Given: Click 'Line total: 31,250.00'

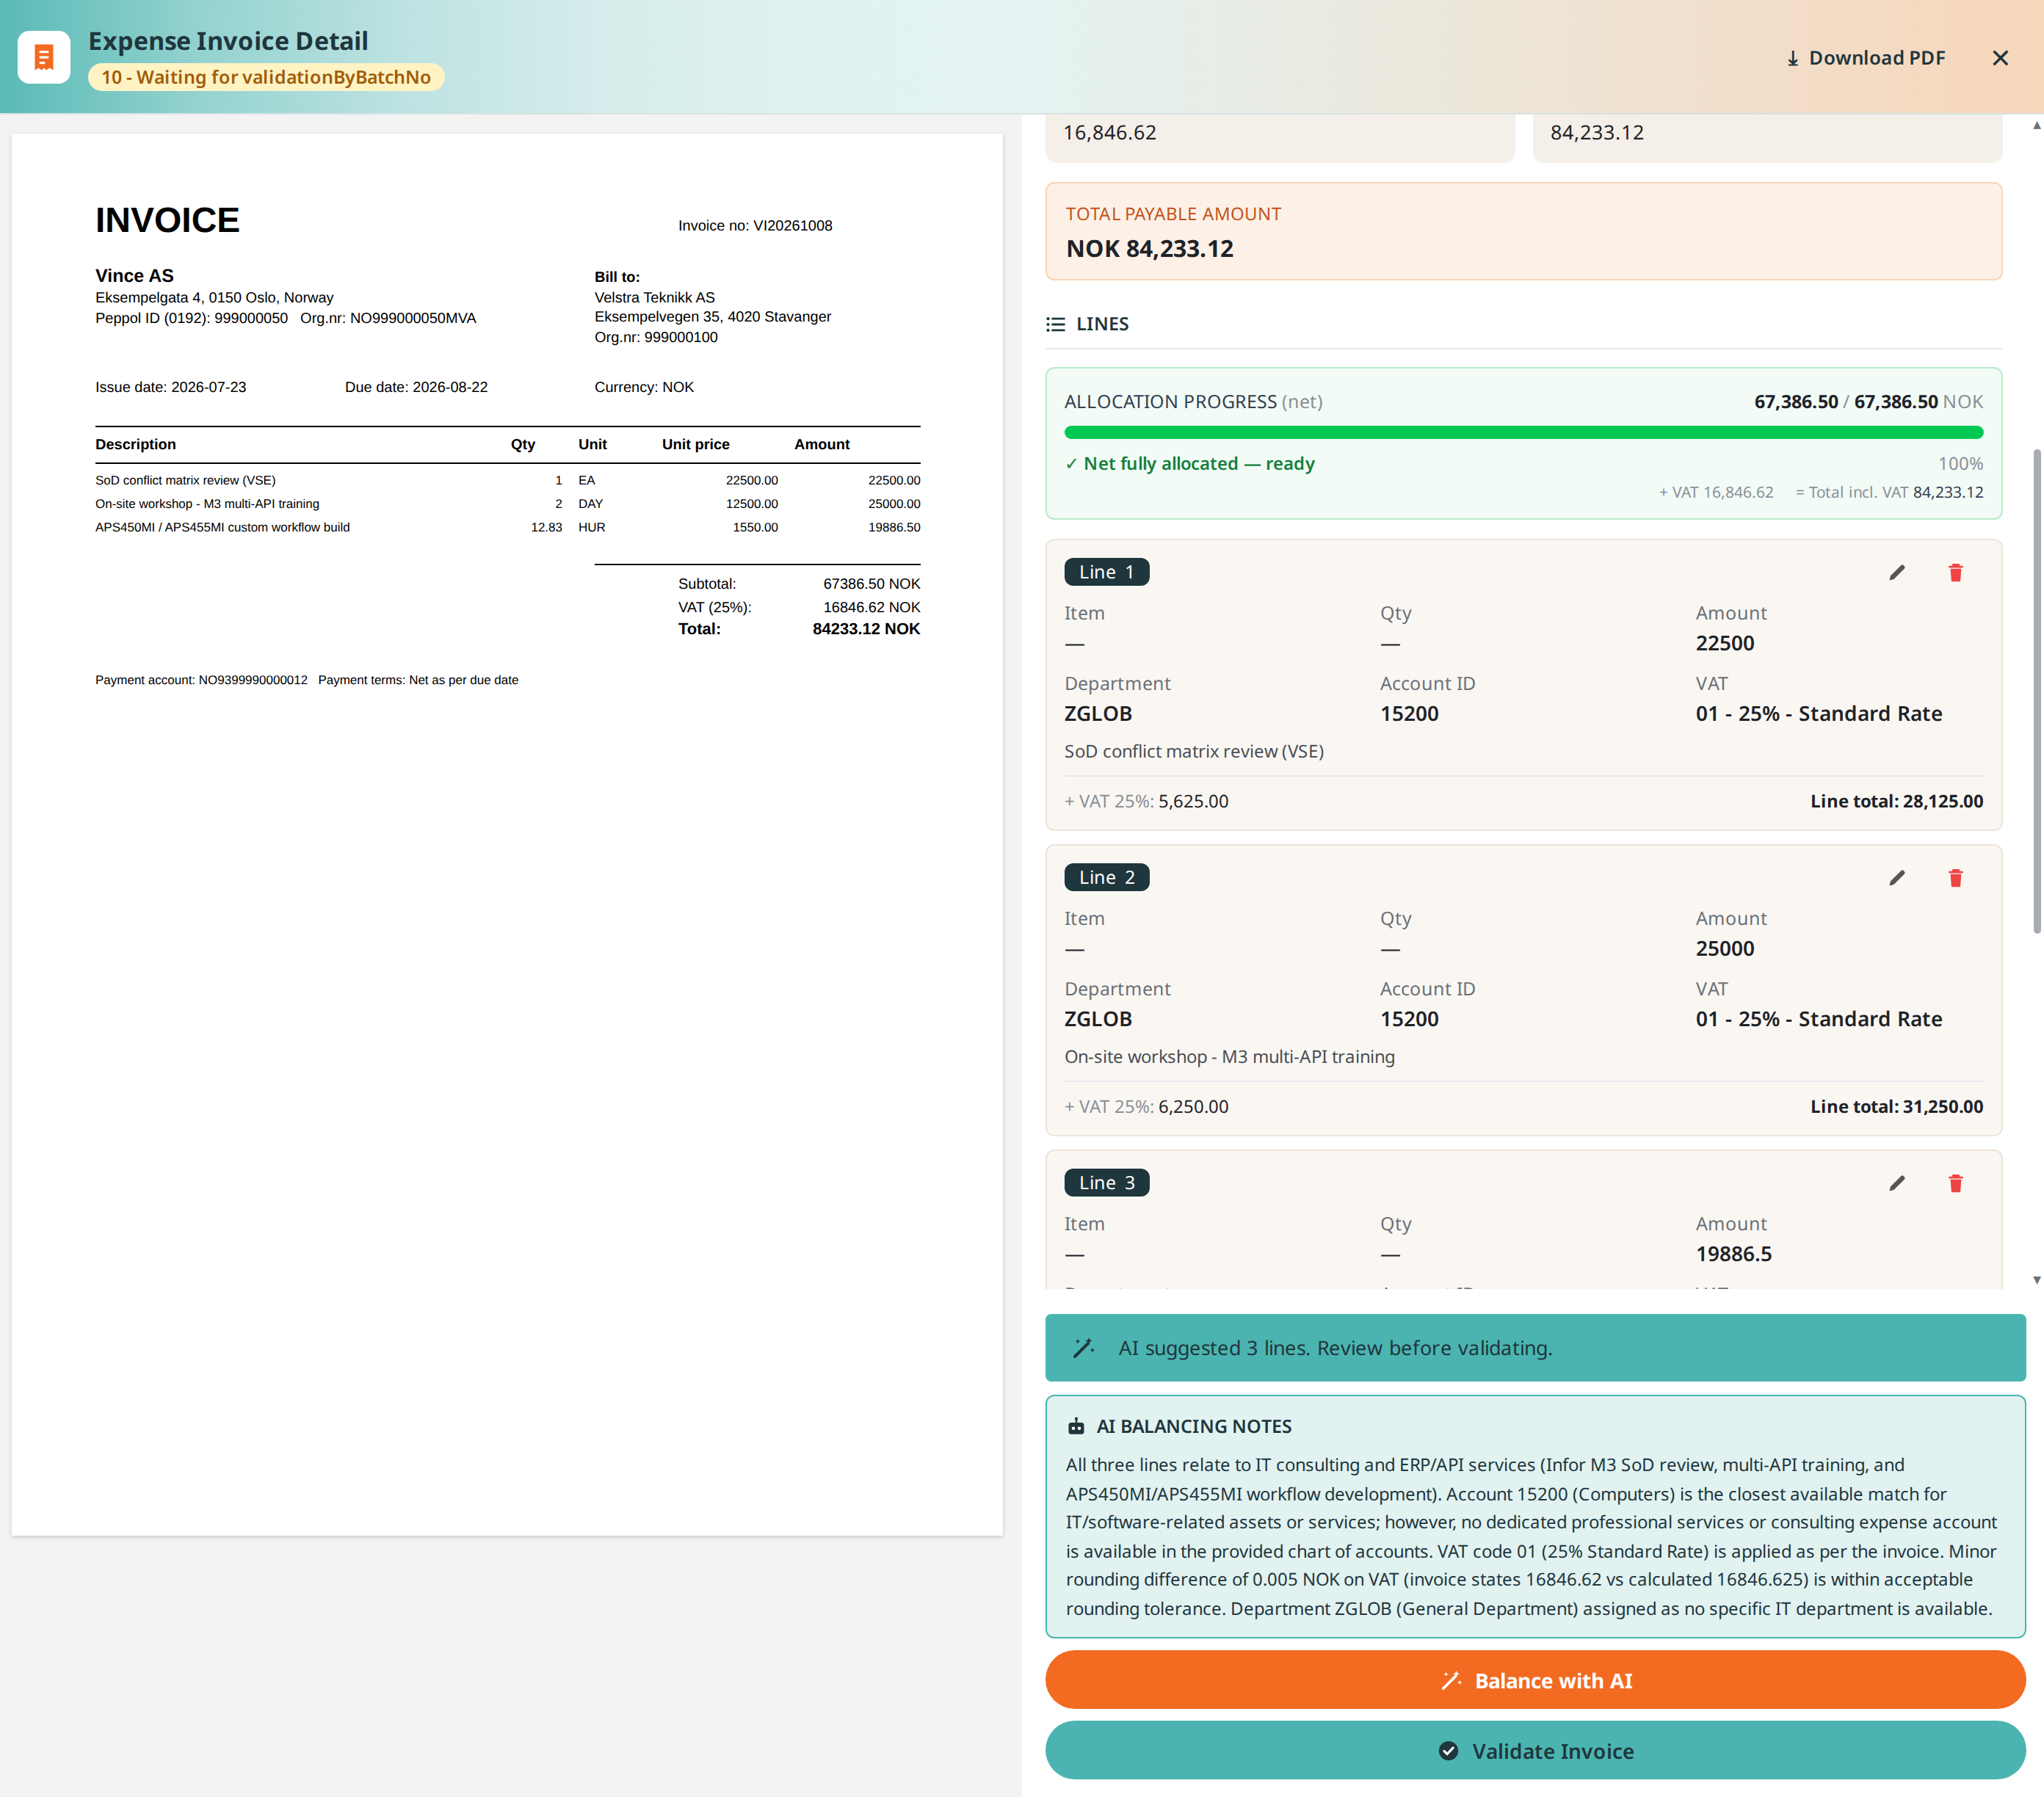Looking at the screenshot, I should [1897, 1106].
